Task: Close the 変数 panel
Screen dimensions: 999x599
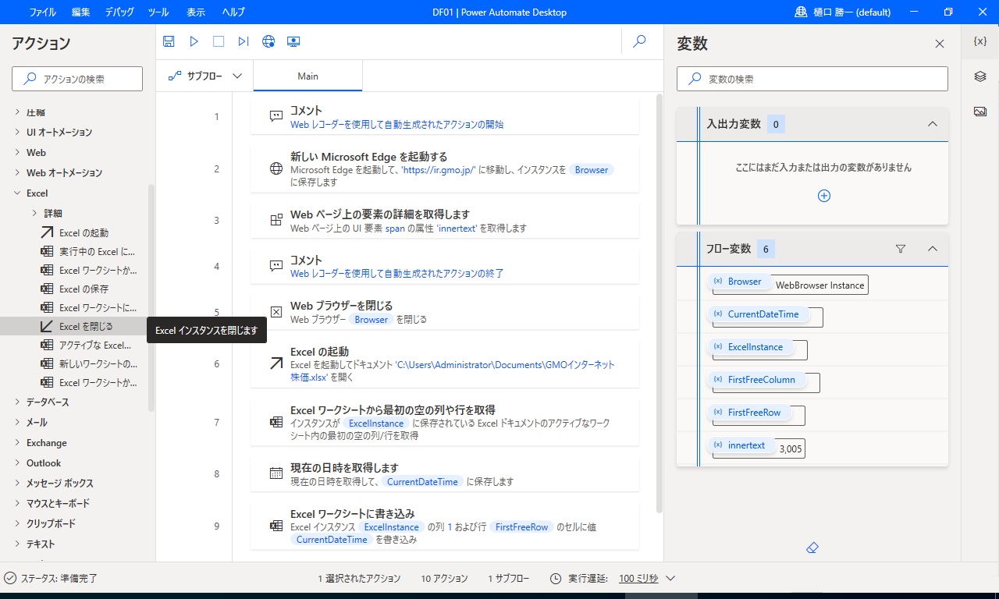Action: (x=940, y=44)
